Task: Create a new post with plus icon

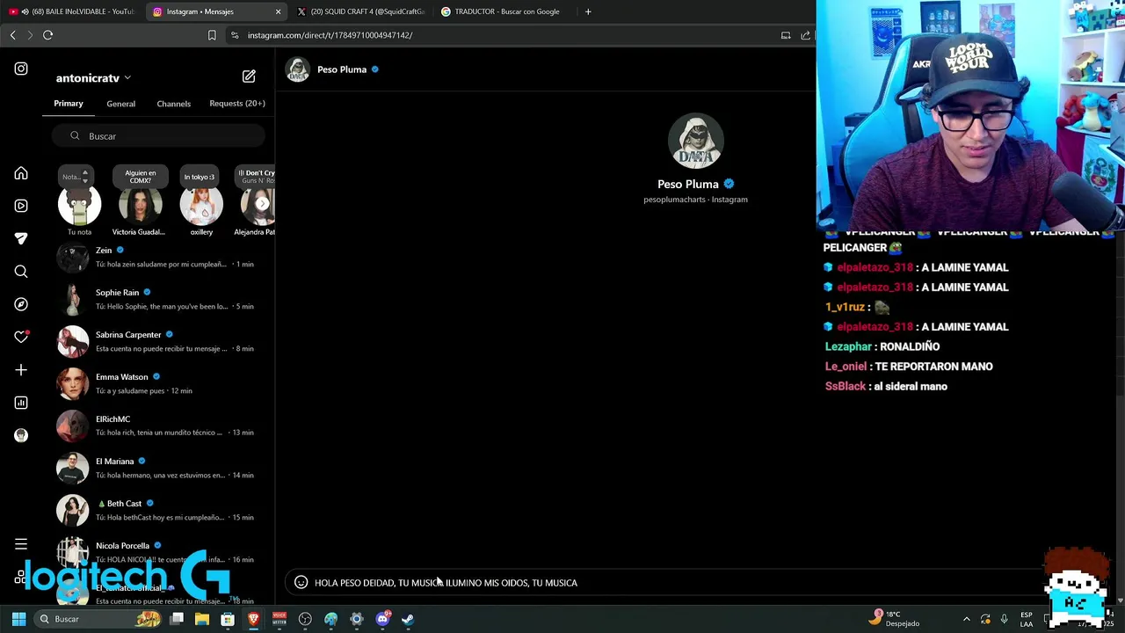Action: [x=21, y=370]
